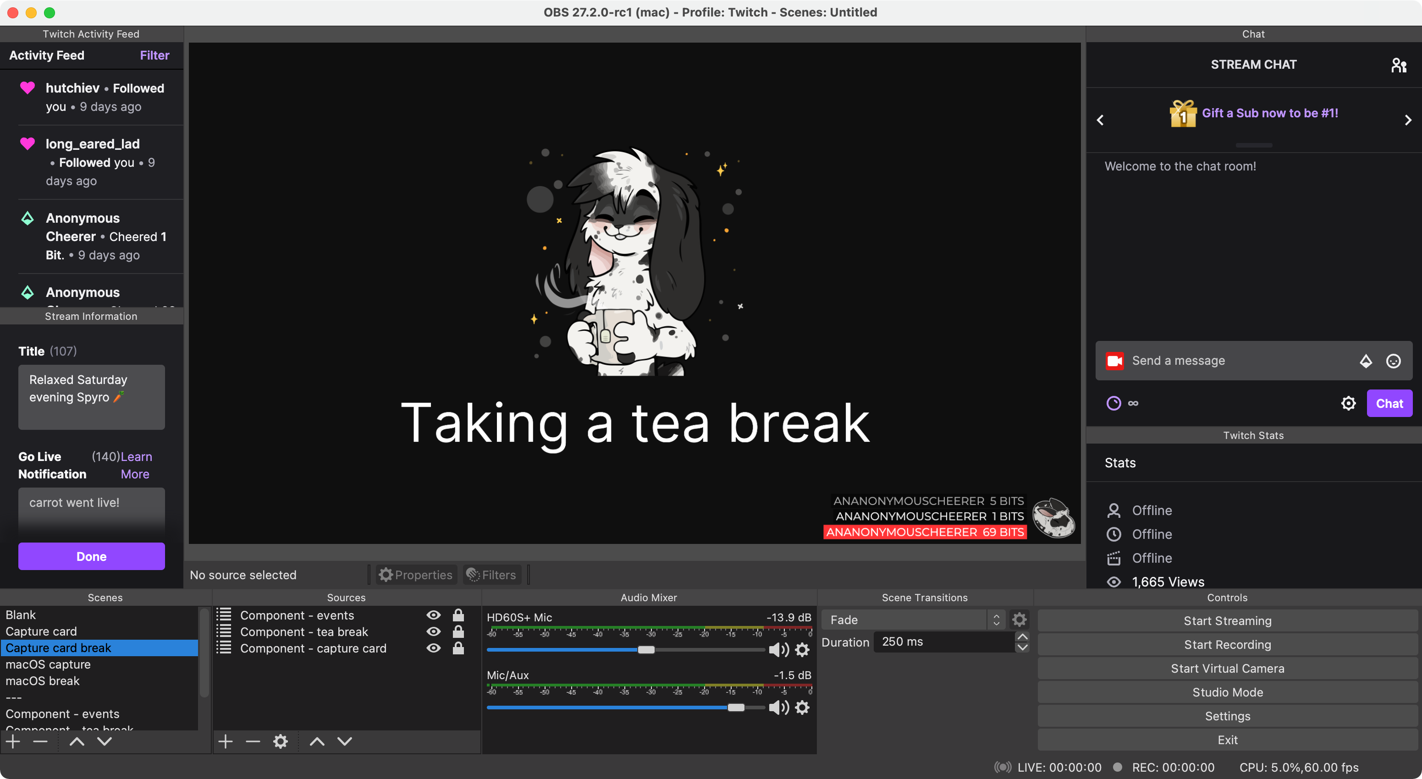Move scene up with arrow icon
The width and height of the screenshot is (1422, 779).
point(77,741)
